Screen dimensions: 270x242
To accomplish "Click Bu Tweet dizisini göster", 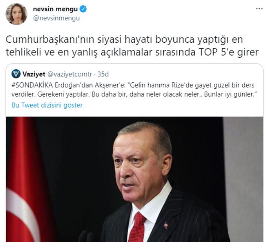I will [x=47, y=105].
